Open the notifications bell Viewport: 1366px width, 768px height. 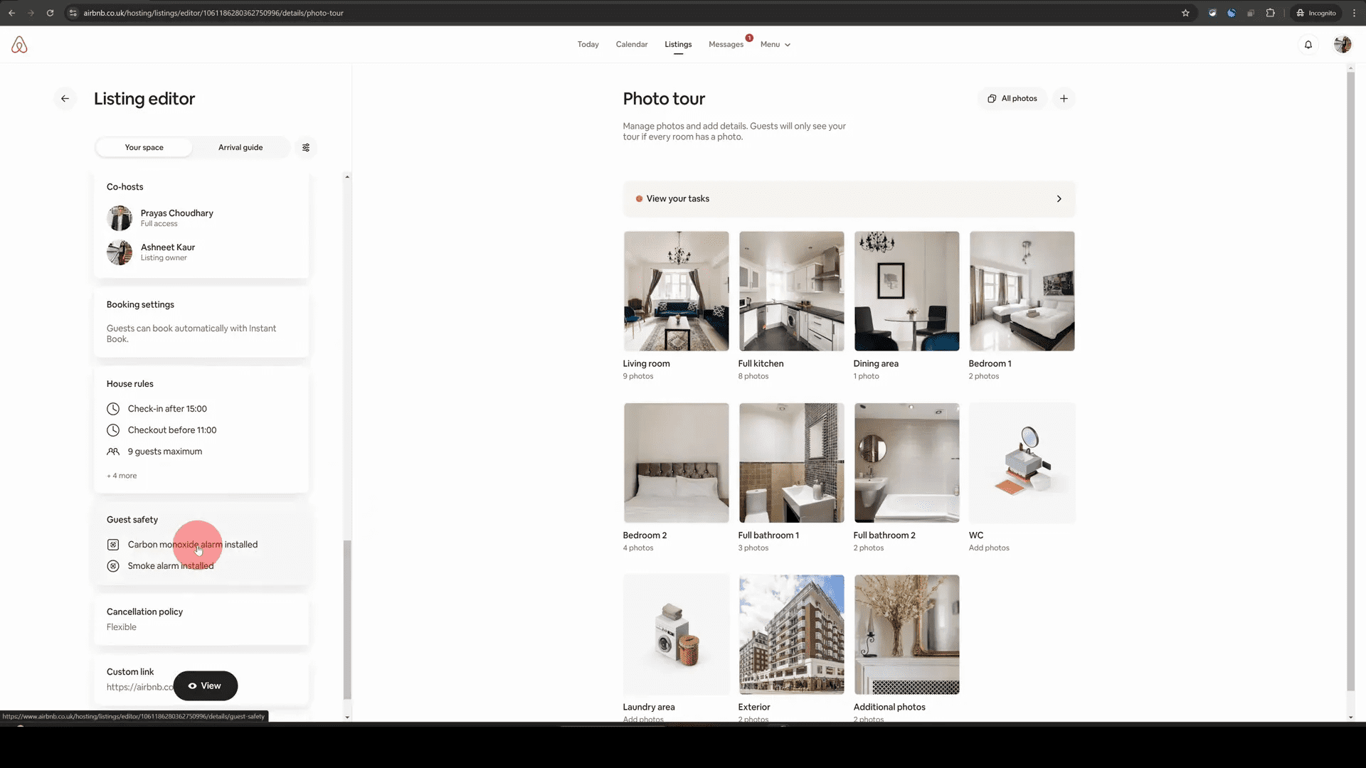point(1308,45)
